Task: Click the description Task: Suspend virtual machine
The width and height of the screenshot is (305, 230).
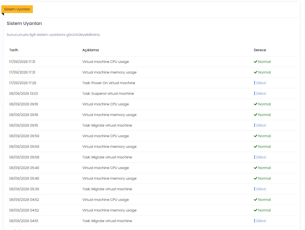Action: pyautogui.click(x=108, y=94)
